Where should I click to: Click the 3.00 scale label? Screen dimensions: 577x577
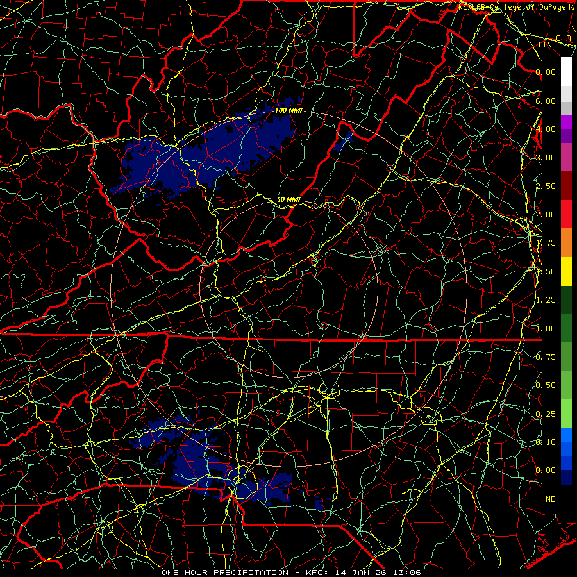tap(546, 158)
